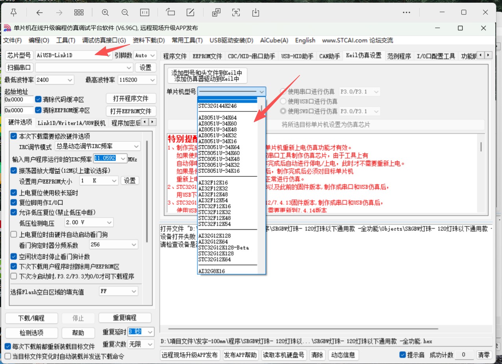Screen dimensions: 502x364
Task: Toggle the 清除代码缓冲区 checkbox
Action: 39,100
